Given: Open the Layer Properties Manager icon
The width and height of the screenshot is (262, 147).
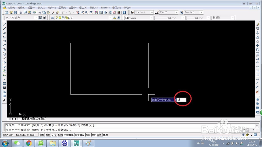Looking at the screenshot, I should (52, 18).
